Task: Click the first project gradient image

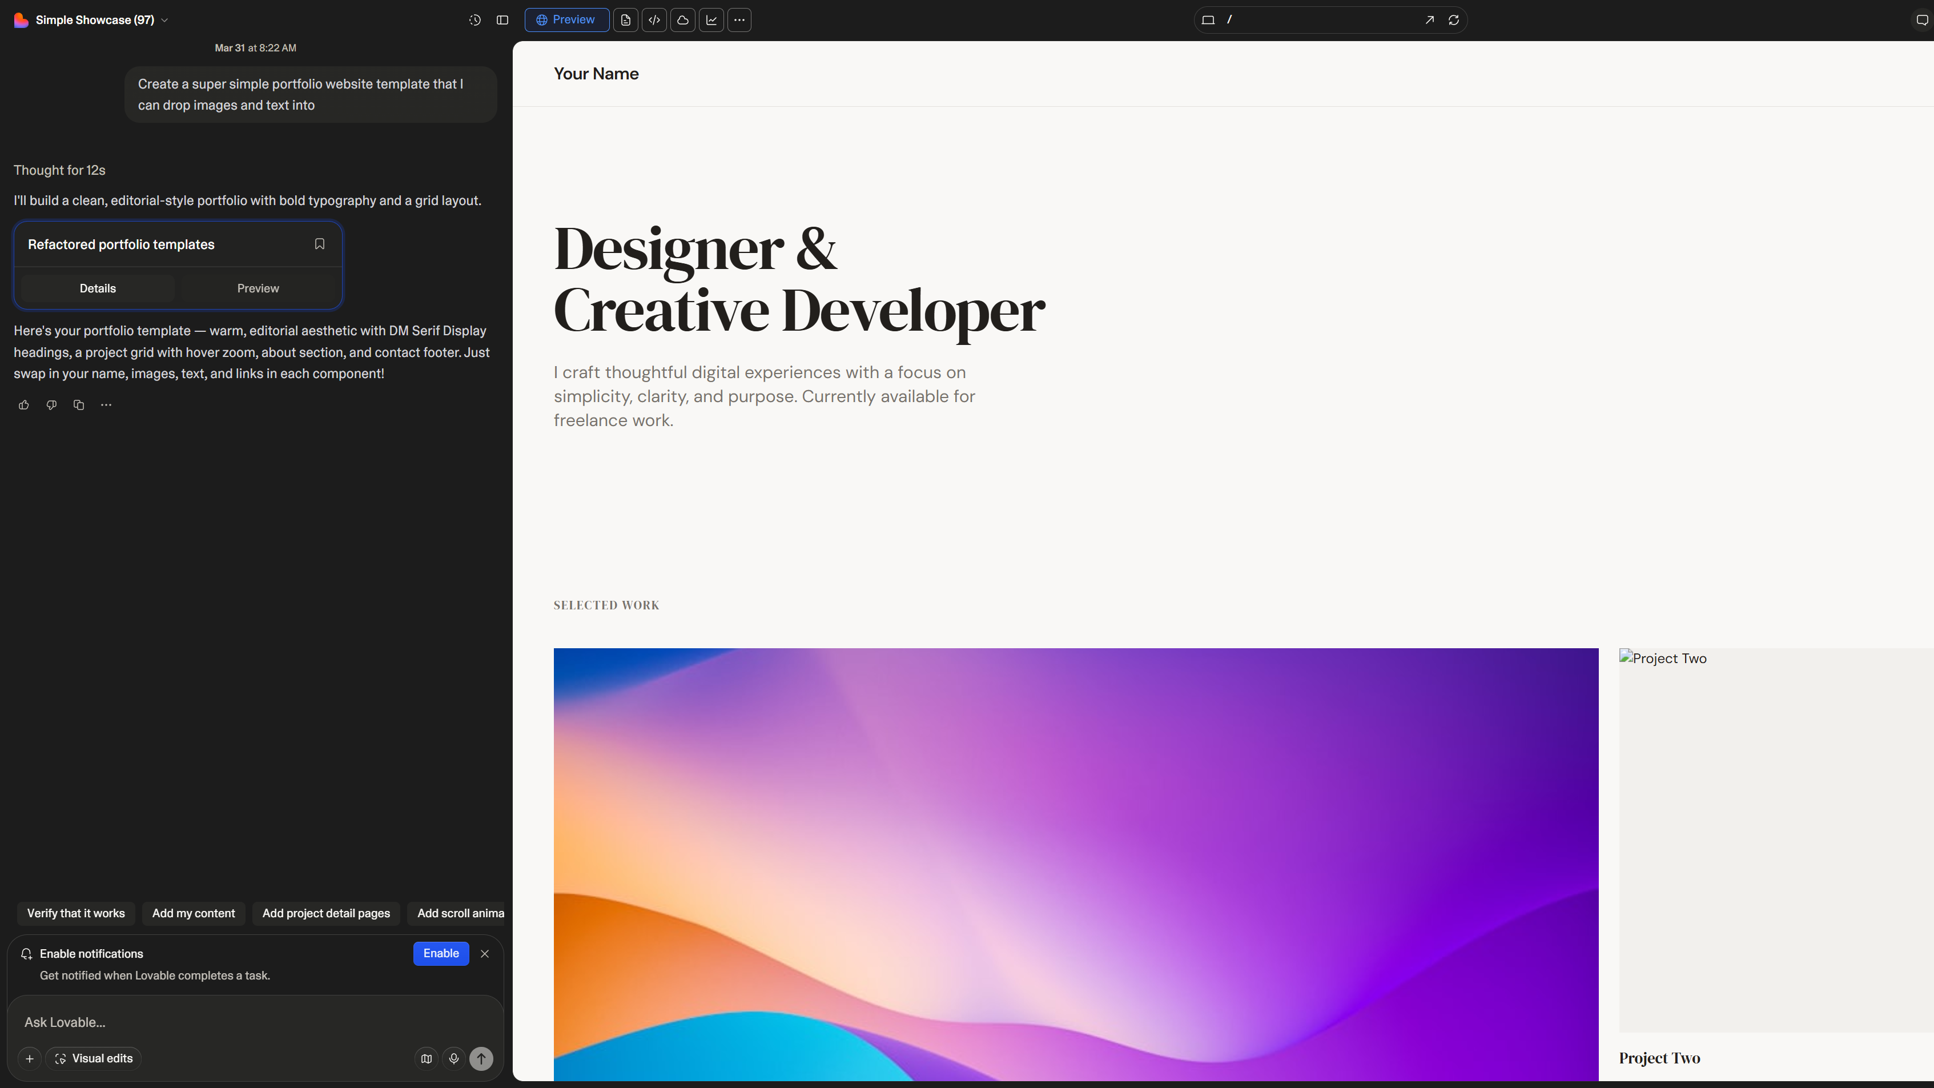Action: (x=1076, y=864)
